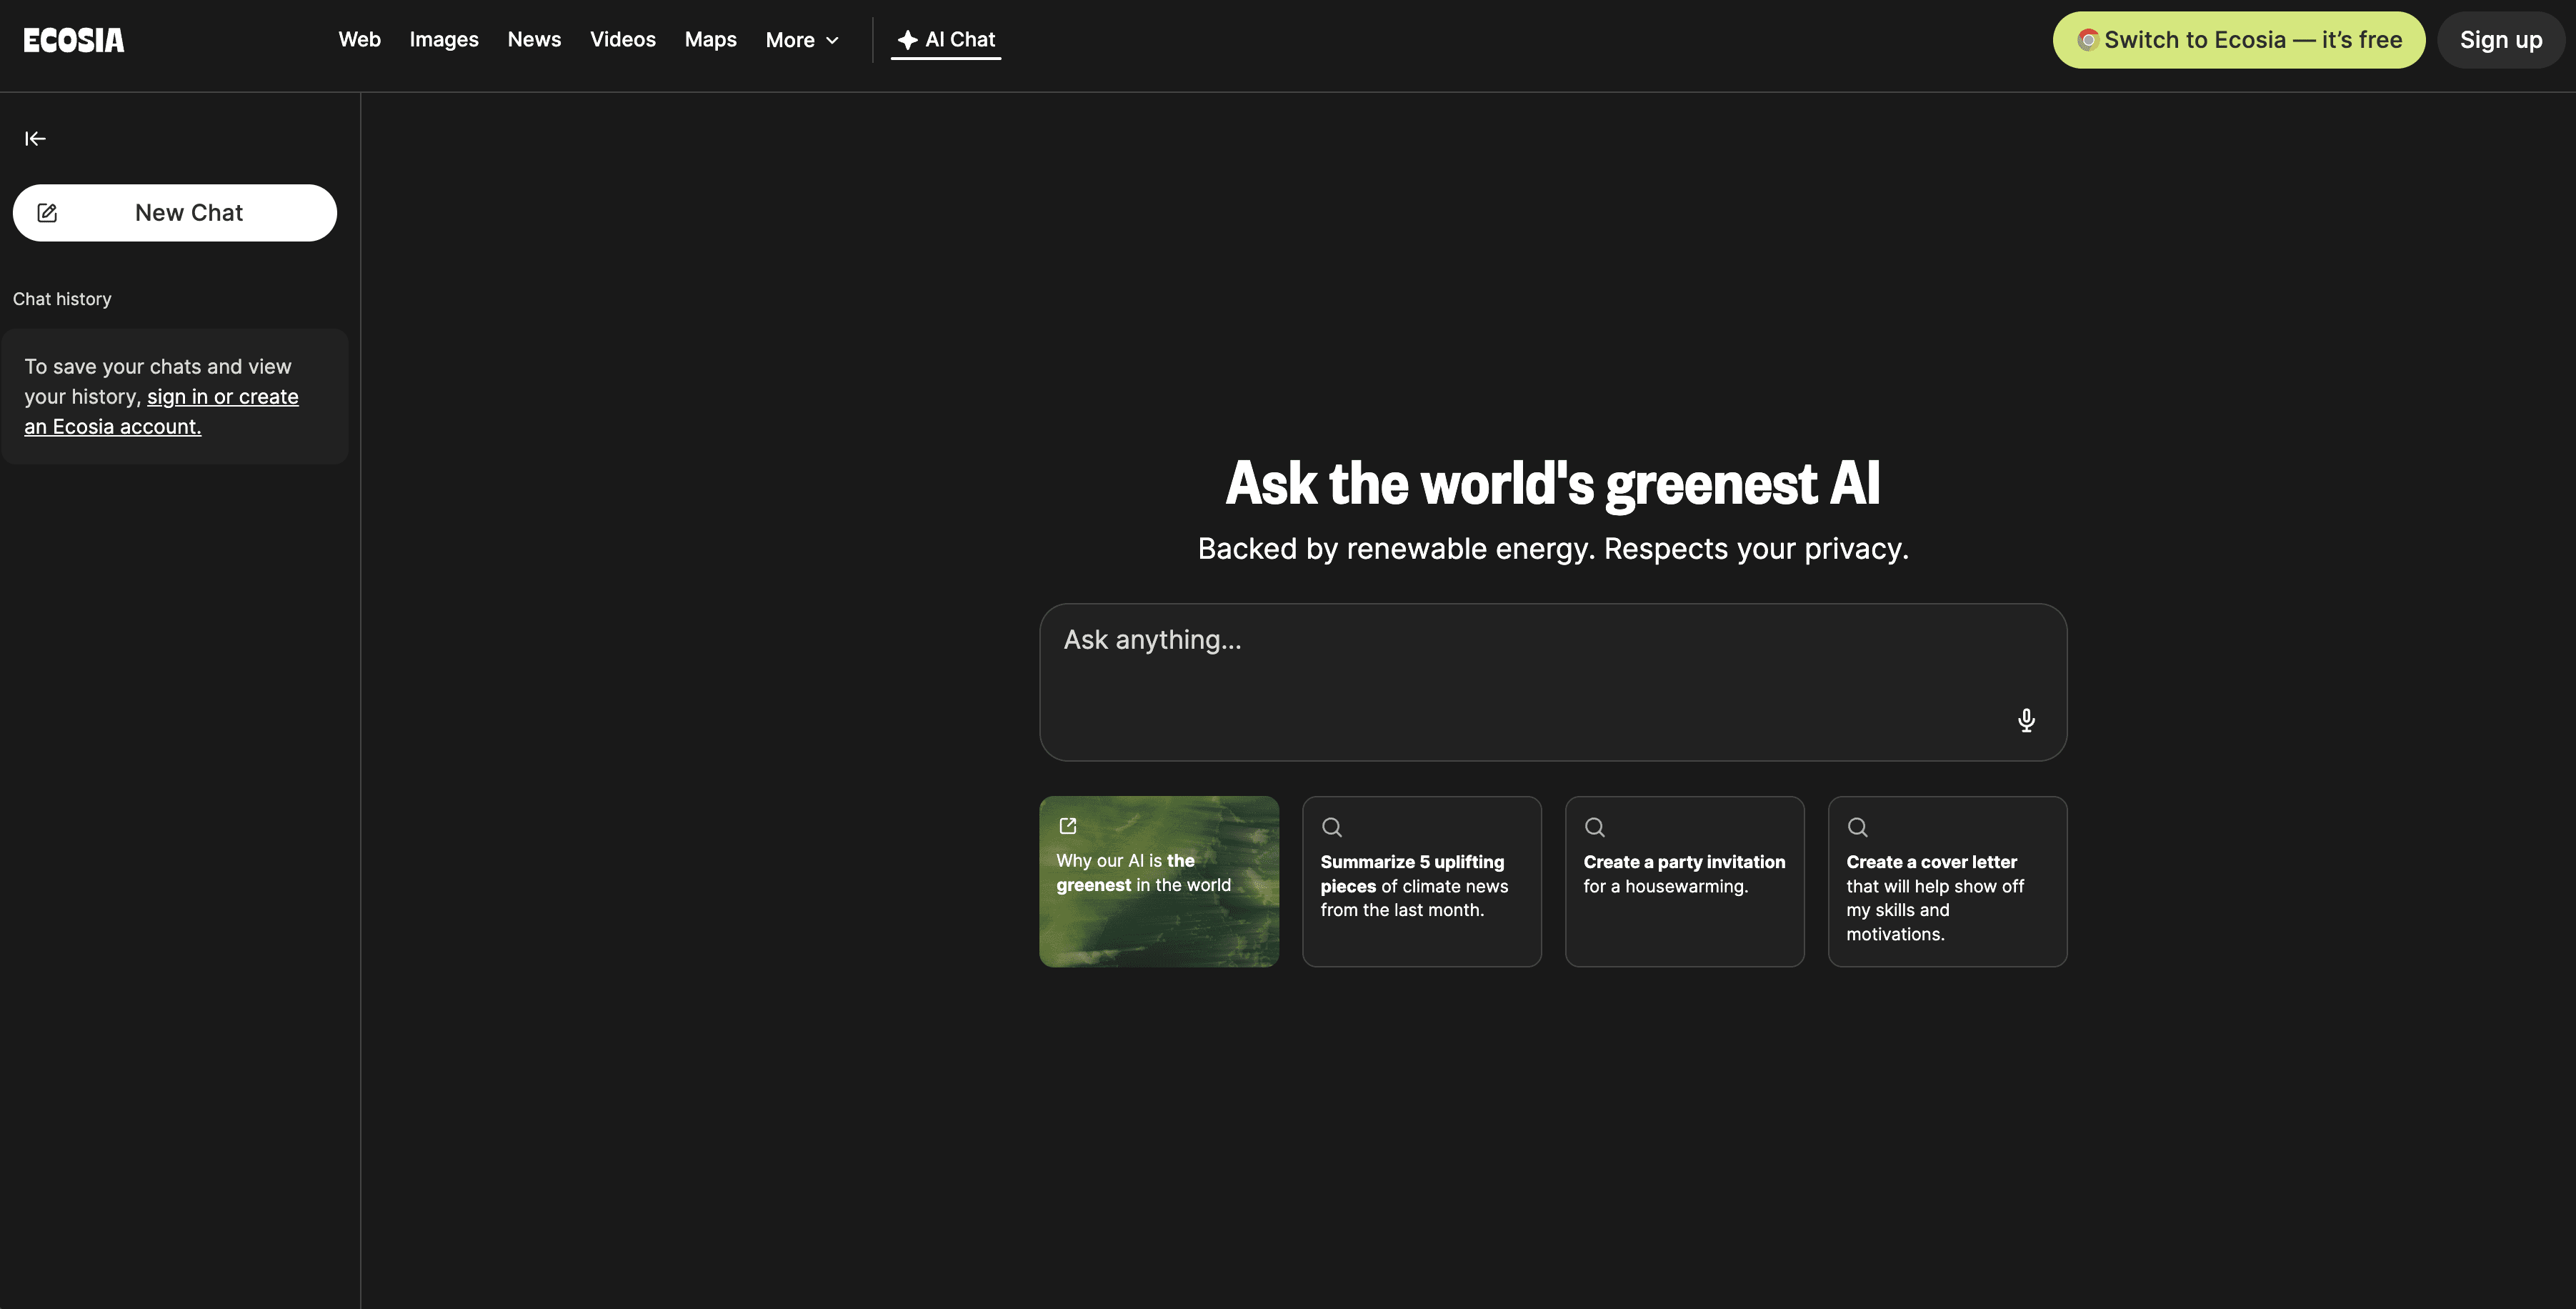Open the More navigation dropdown

click(801, 40)
